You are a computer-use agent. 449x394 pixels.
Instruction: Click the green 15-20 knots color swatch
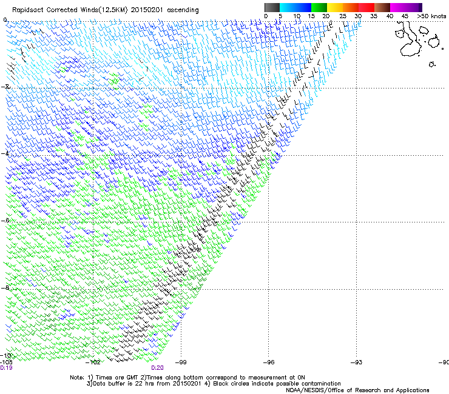pos(319,7)
